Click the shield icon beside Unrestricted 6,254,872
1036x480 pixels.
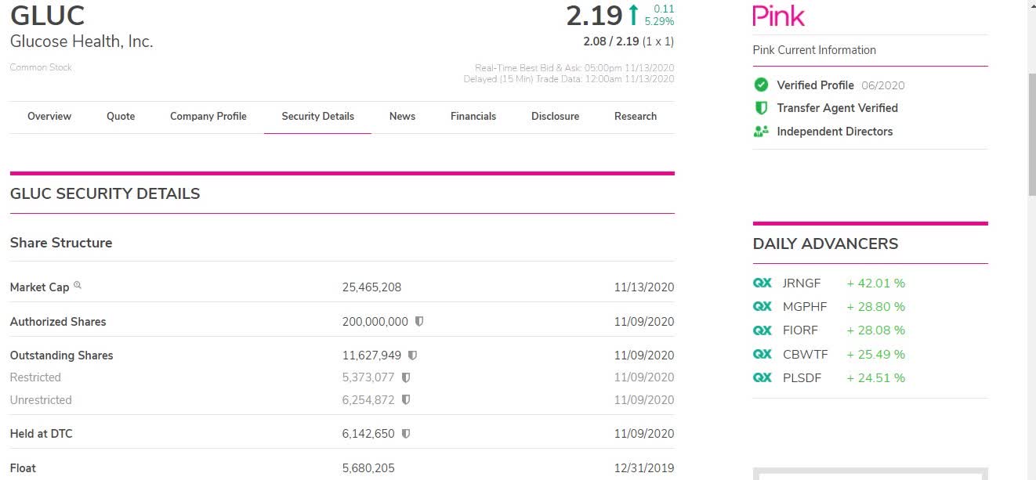[x=406, y=400]
